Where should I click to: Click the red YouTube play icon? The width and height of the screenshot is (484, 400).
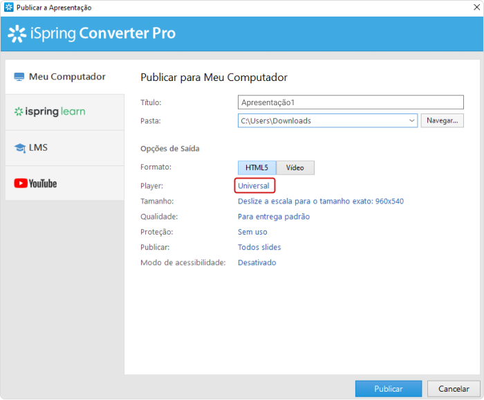[21, 183]
